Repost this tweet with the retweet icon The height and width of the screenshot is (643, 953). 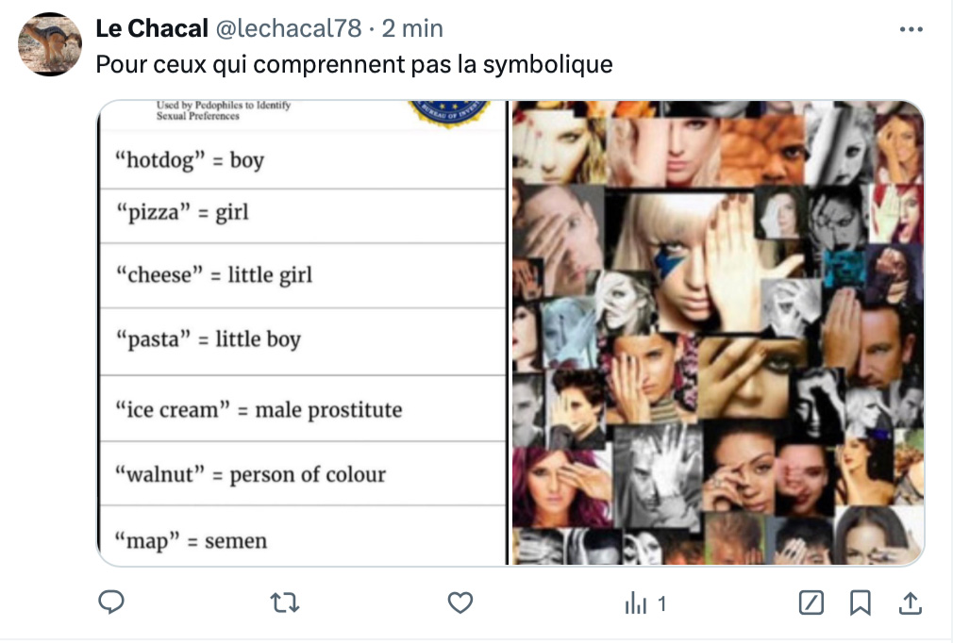tap(284, 602)
